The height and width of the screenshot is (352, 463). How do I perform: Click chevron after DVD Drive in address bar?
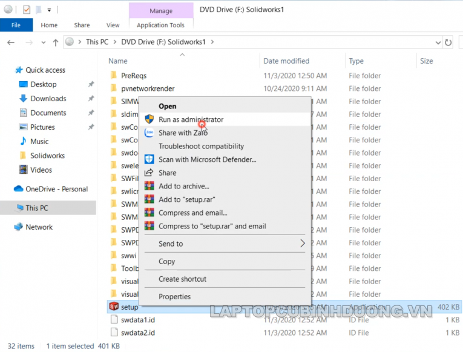click(x=212, y=42)
